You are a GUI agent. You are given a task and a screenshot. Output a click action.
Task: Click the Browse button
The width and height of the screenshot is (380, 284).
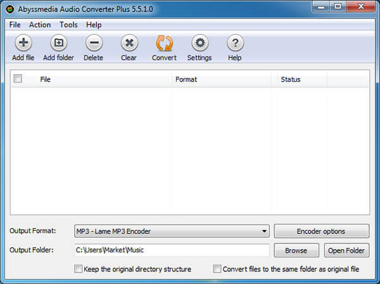tap(296, 250)
